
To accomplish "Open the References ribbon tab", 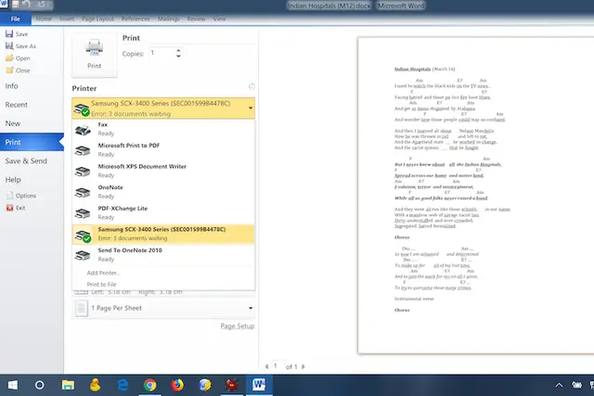I will [136, 19].
